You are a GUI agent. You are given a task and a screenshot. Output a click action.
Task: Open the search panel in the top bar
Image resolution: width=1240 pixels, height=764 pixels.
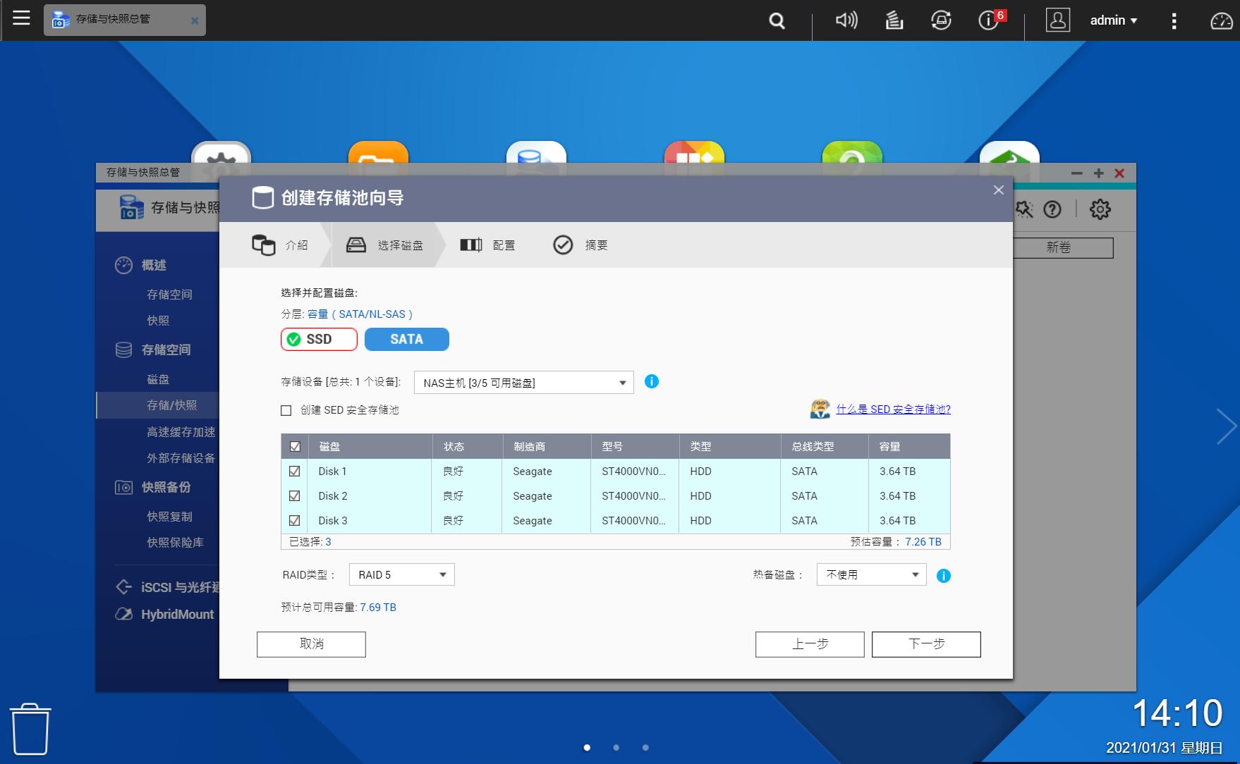[776, 20]
